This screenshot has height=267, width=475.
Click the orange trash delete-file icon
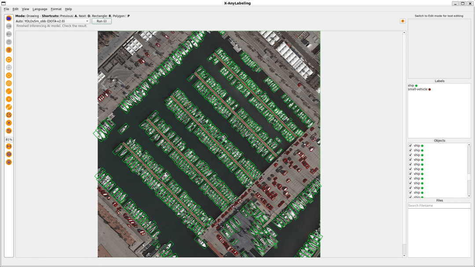[x=9, y=50]
